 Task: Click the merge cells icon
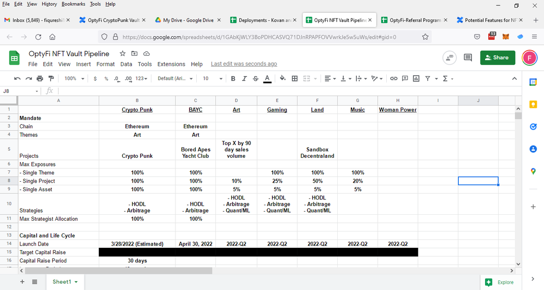(306, 79)
